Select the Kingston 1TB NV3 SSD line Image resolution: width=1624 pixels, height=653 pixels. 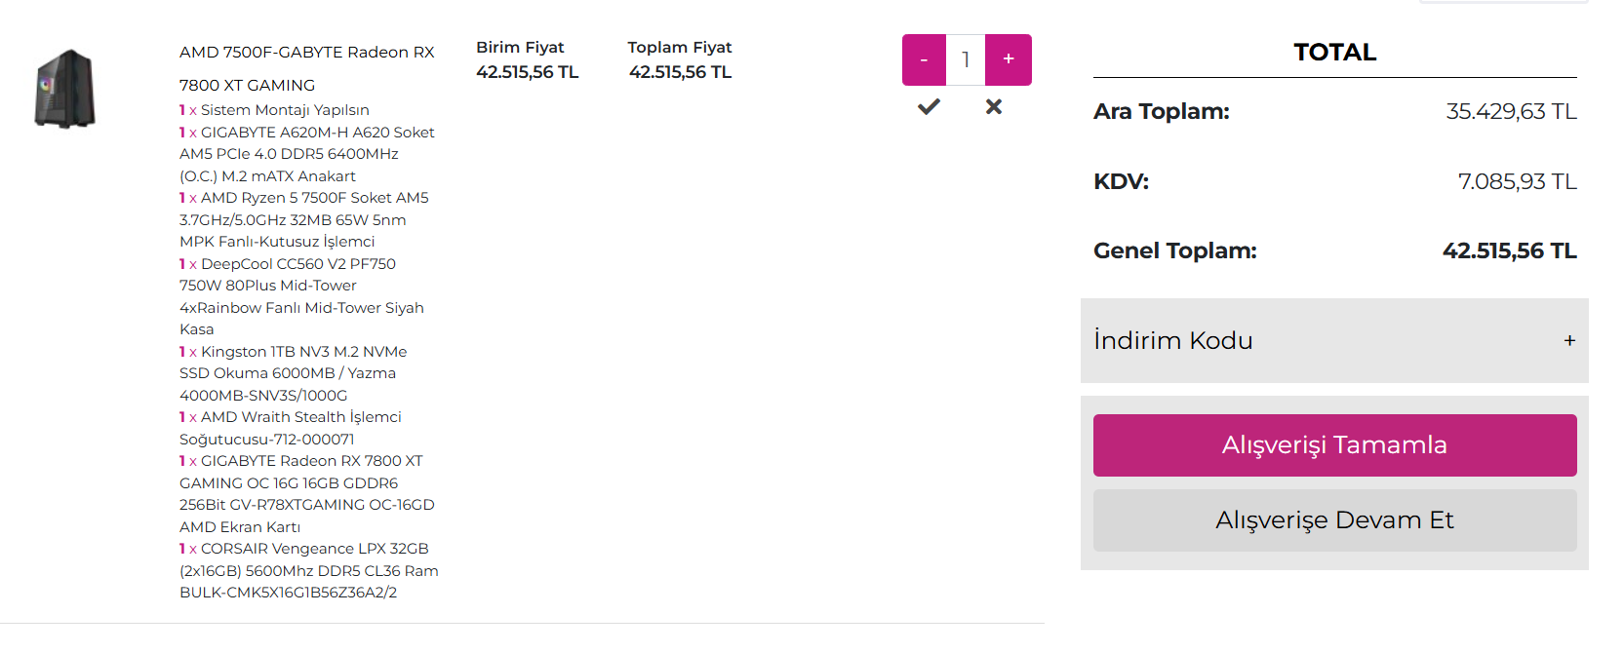click(x=294, y=373)
